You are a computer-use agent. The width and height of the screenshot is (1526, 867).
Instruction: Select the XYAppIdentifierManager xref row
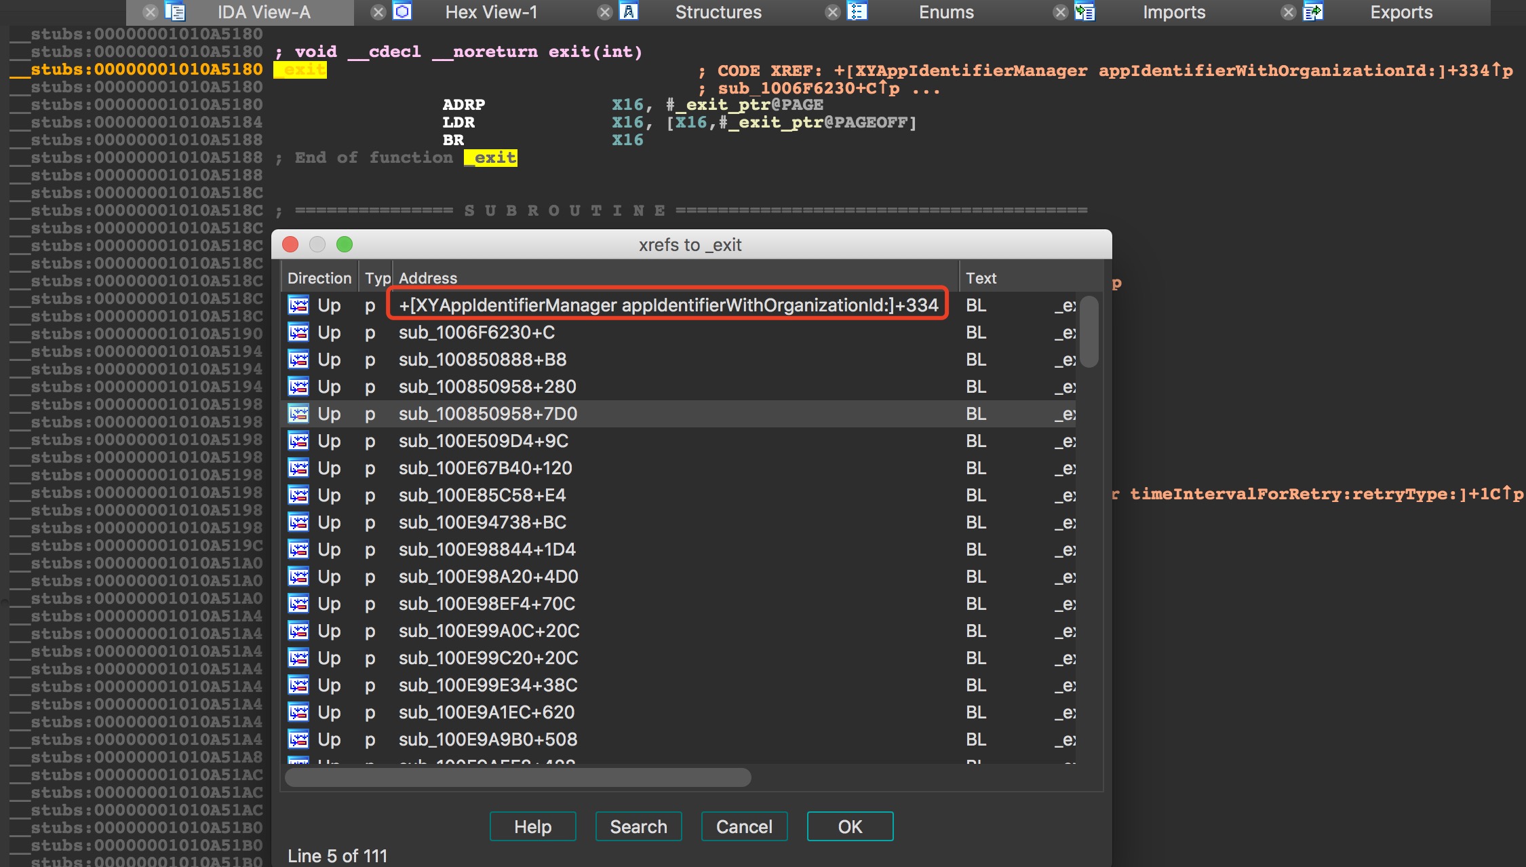click(667, 305)
